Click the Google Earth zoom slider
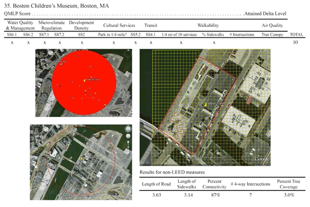Image resolution: width=310 pixels, height=207 pixels. click(x=128, y=146)
